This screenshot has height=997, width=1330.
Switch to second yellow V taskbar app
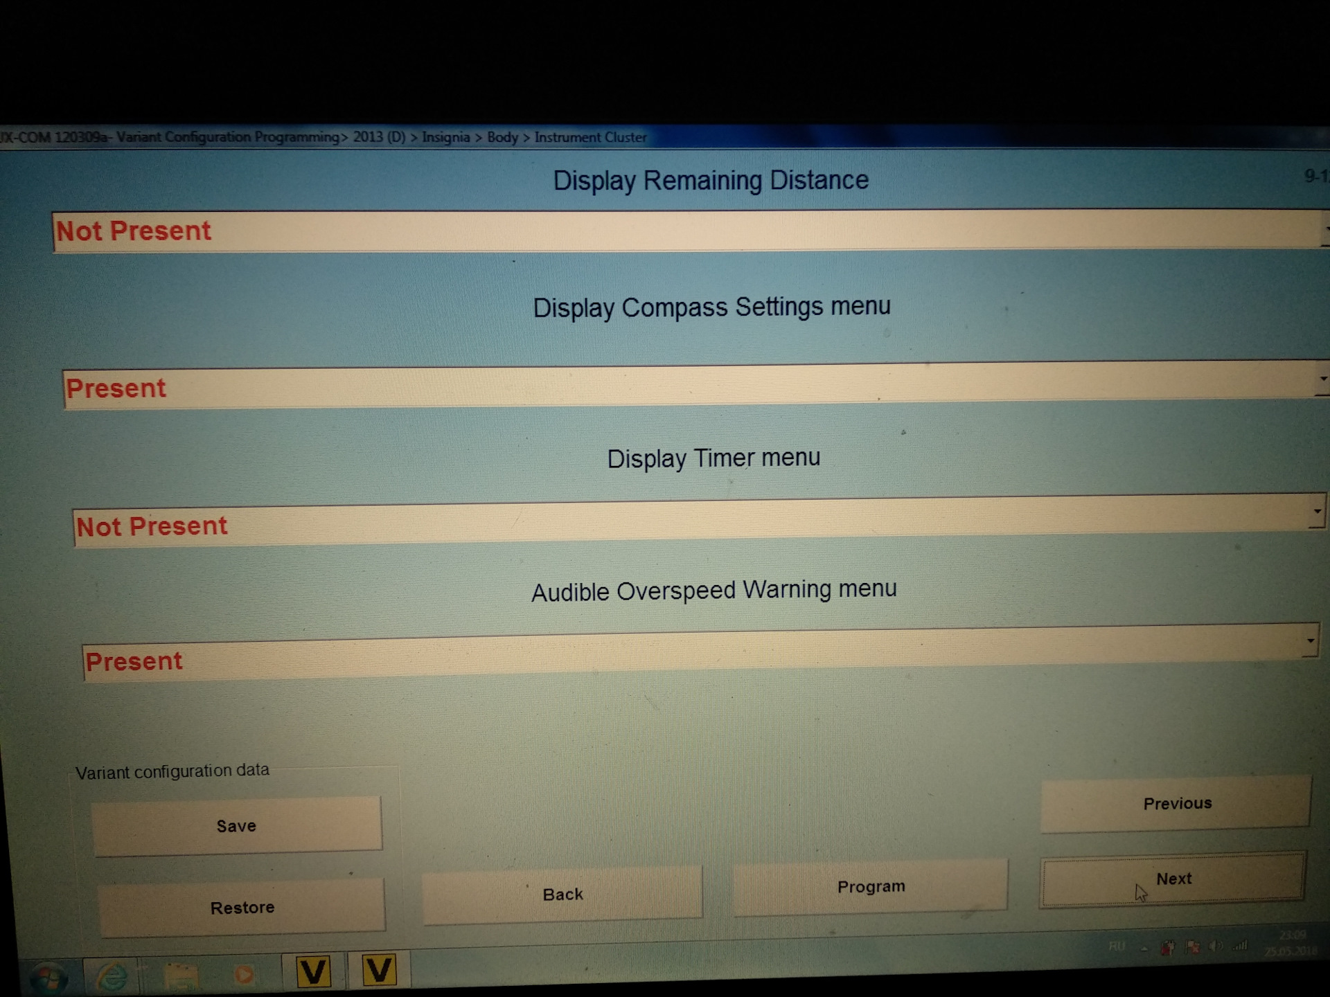[378, 969]
